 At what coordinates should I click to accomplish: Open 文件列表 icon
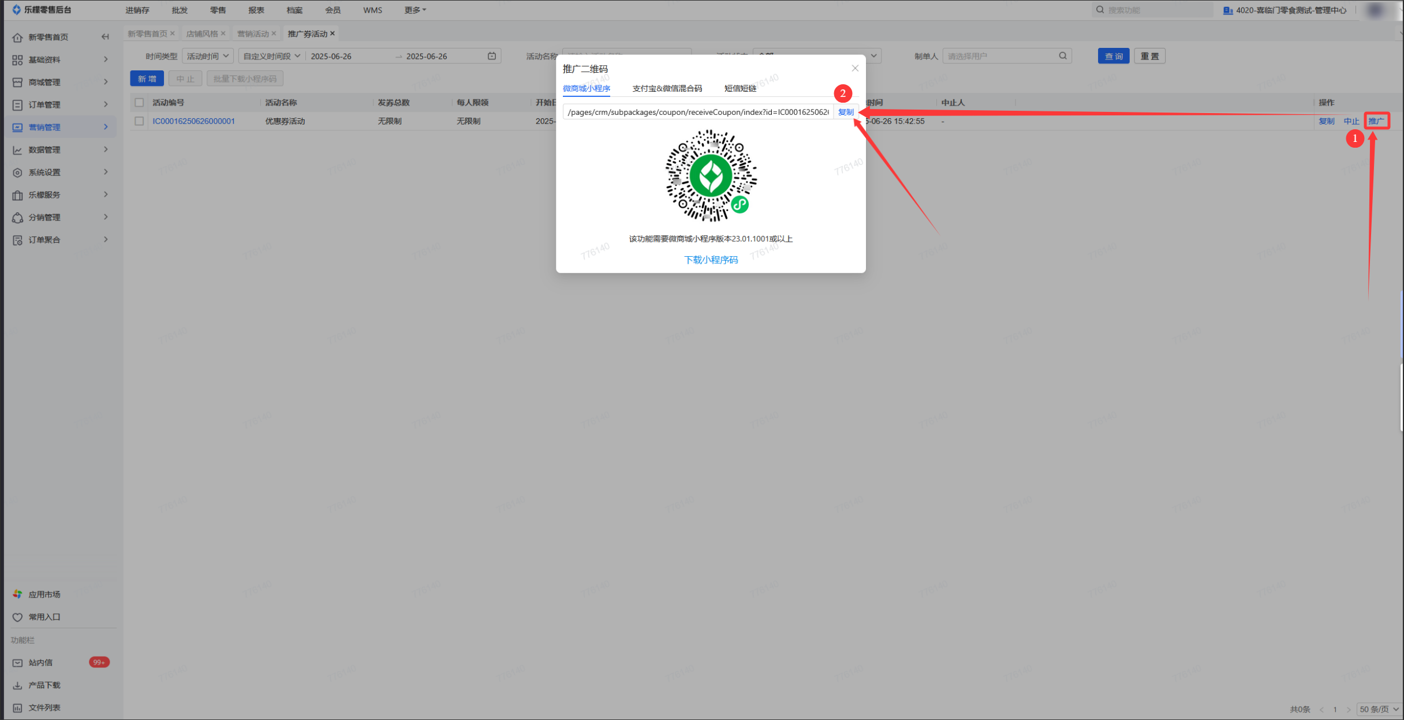pyautogui.click(x=17, y=708)
